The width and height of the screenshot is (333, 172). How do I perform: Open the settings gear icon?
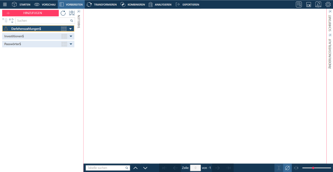point(328,4)
